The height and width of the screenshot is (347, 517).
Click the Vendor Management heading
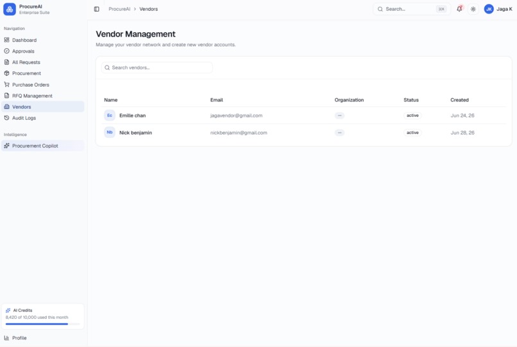[x=135, y=34]
